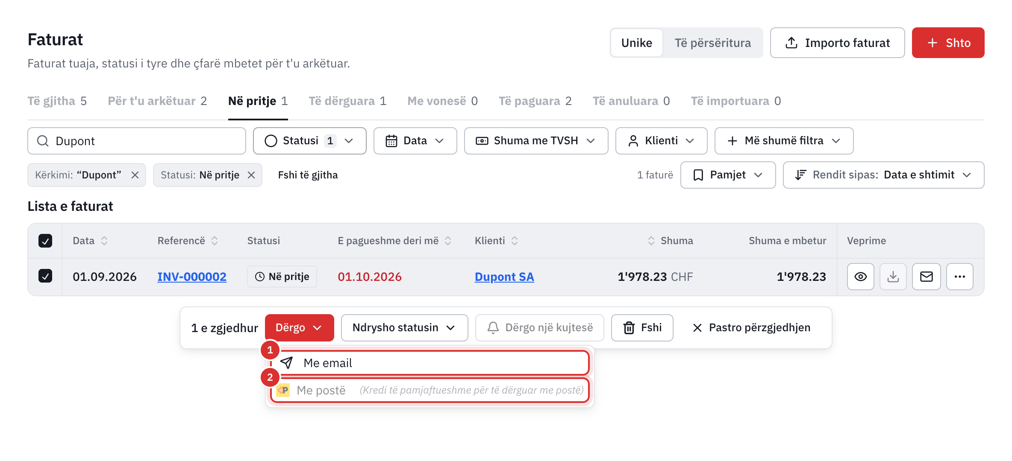Open the Të importuara tab
Image resolution: width=1012 pixels, height=461 pixels.
click(x=736, y=101)
